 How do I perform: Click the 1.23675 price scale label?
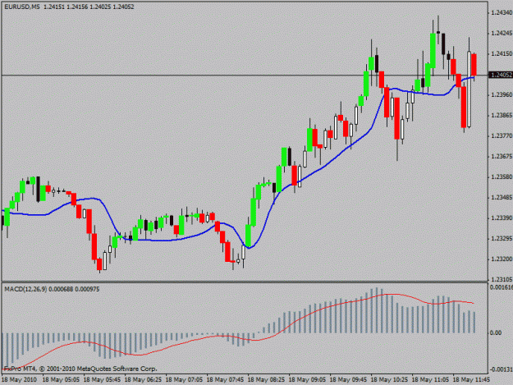pos(502,156)
